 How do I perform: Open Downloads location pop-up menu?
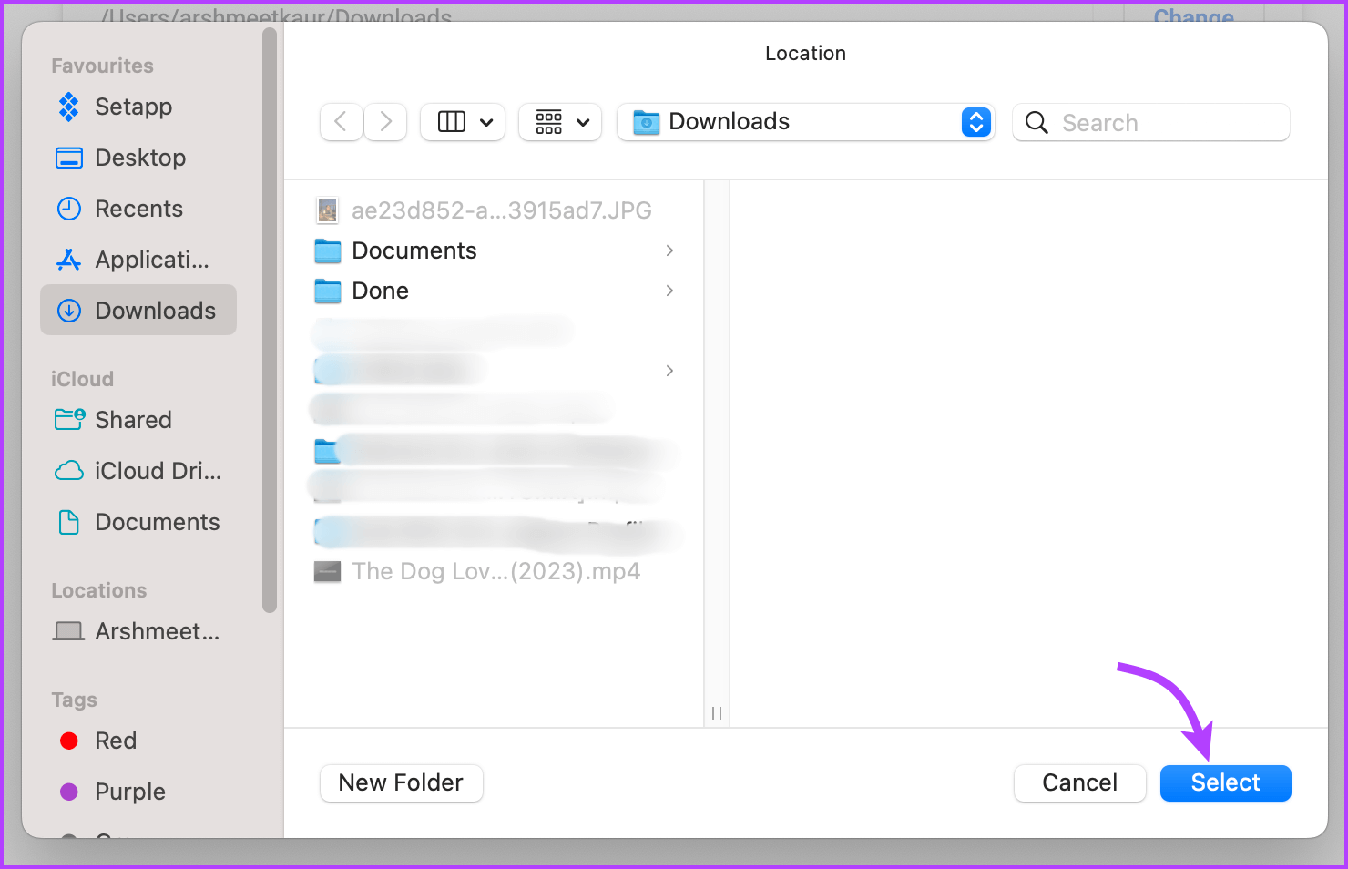point(805,122)
